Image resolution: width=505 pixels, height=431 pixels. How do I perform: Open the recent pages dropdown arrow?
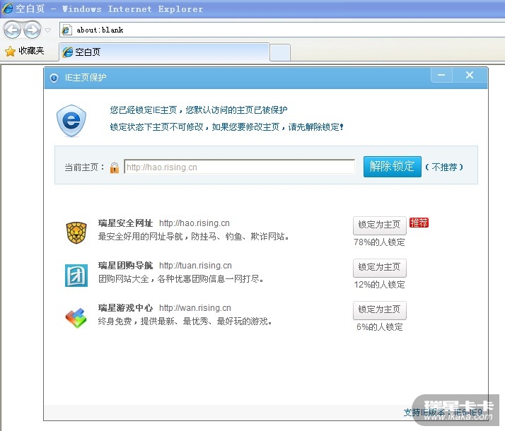[48, 30]
